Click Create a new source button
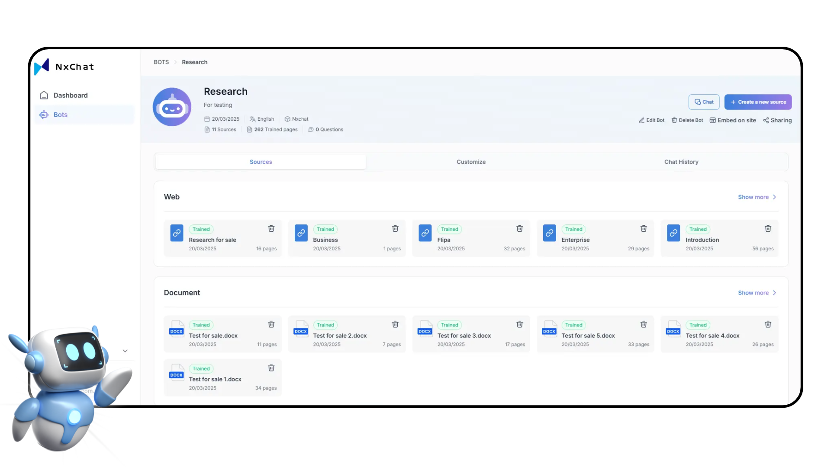The height and width of the screenshot is (467, 831). coord(758,102)
